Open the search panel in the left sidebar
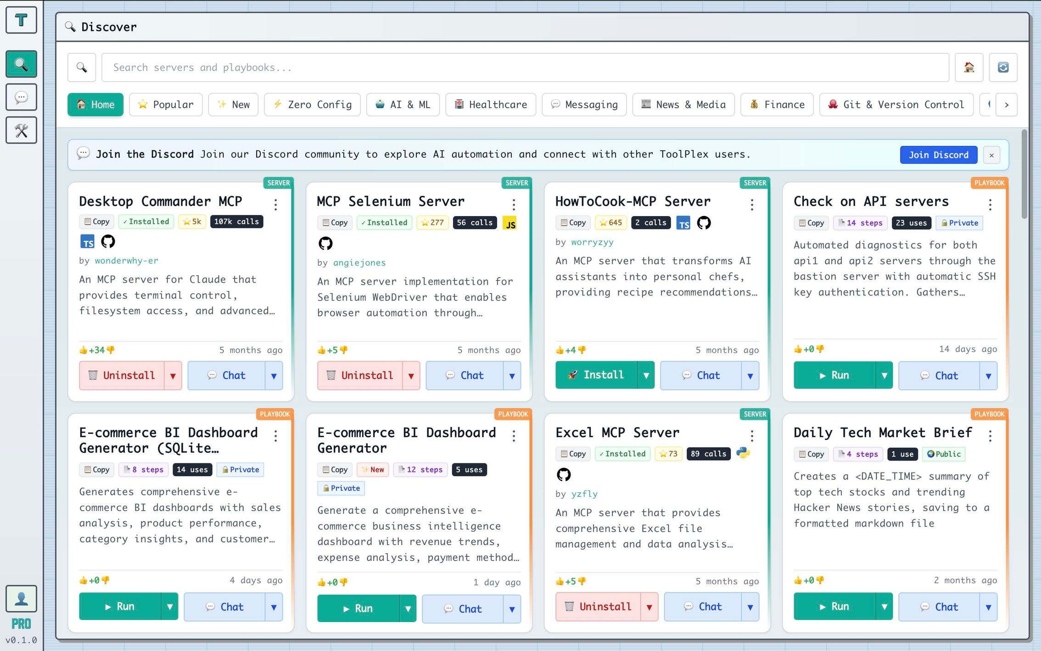The height and width of the screenshot is (651, 1041). 21,64
